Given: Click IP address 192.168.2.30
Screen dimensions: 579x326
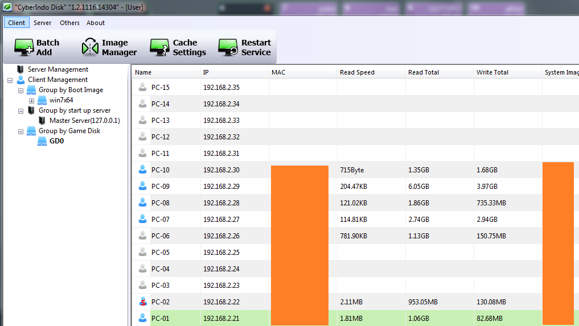Looking at the screenshot, I should pos(221,170).
